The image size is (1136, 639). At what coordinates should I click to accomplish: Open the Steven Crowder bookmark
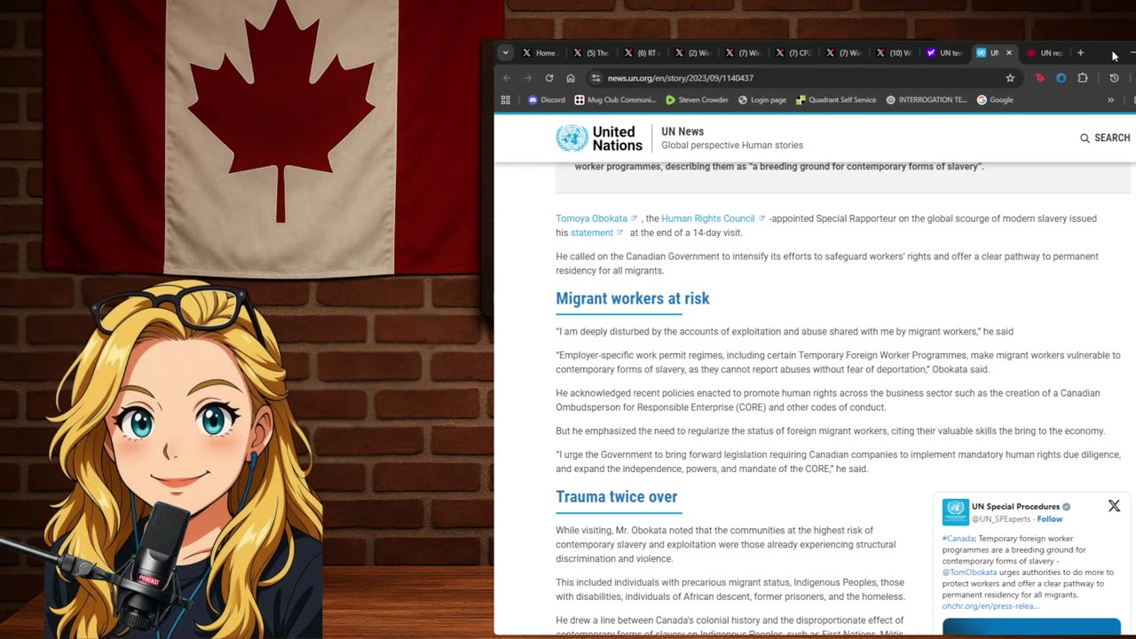pyautogui.click(x=698, y=100)
